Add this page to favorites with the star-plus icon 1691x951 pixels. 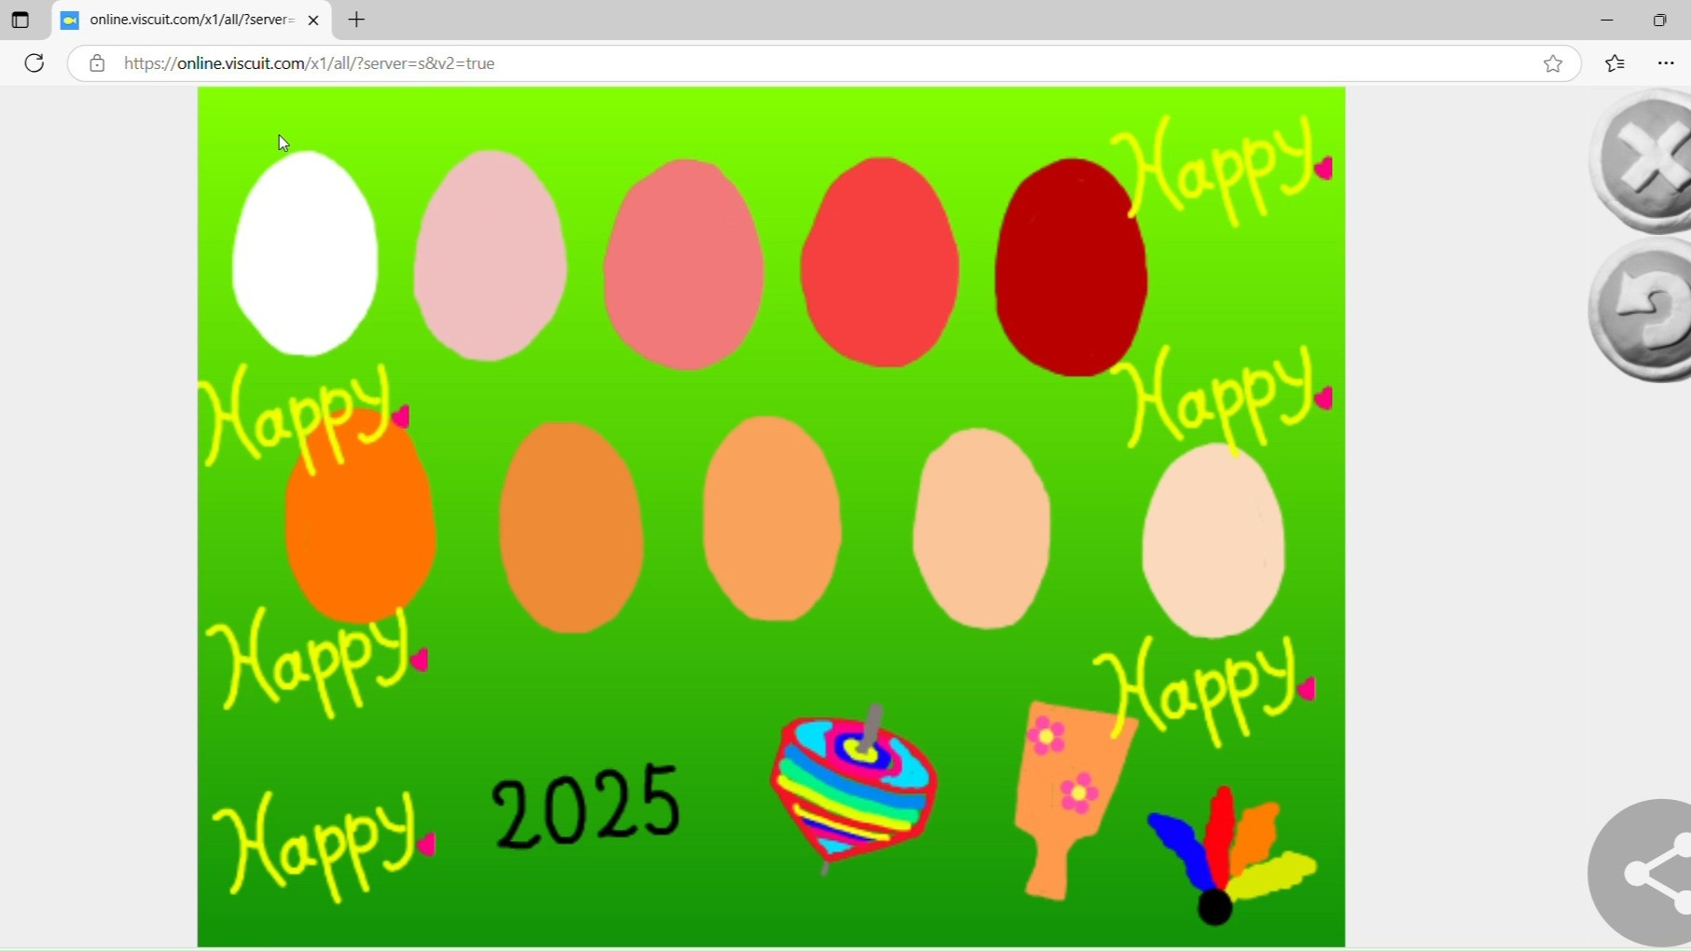pos(1553,63)
